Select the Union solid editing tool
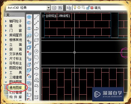 click(x=29, y=17)
